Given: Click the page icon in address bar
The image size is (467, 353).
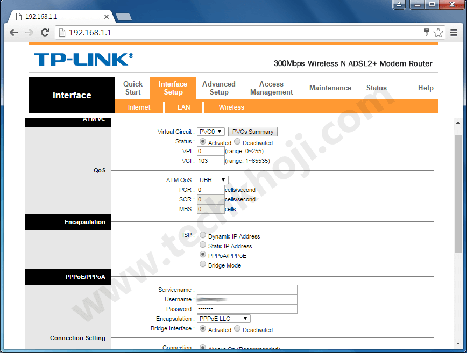Looking at the screenshot, I should [x=62, y=32].
